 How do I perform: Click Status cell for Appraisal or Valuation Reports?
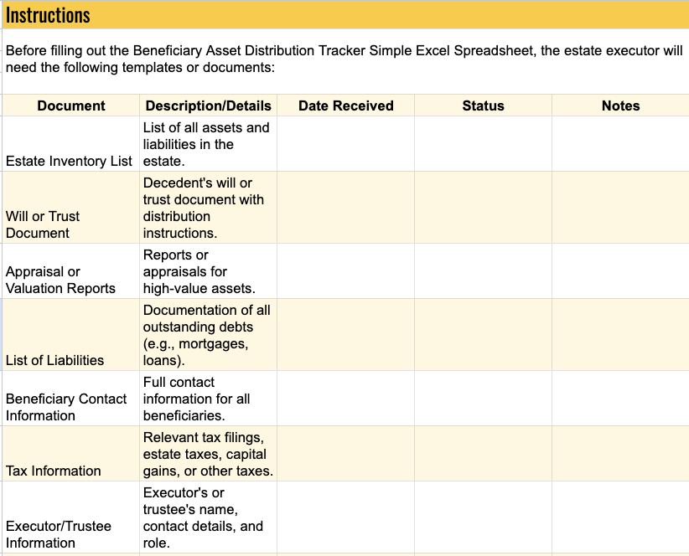[x=484, y=271]
